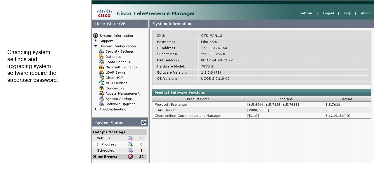The height and width of the screenshot is (175, 374).
Task: Refresh System Status with the refresh icon
Action: [x=144, y=123]
